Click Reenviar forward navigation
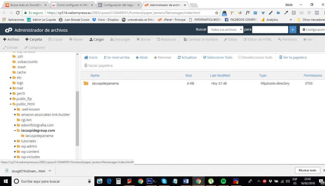The width and height of the screenshot is (325, 186). [x=162, y=57]
